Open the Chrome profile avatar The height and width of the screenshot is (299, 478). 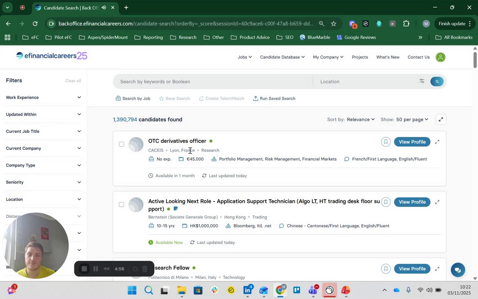pyautogui.click(x=426, y=24)
